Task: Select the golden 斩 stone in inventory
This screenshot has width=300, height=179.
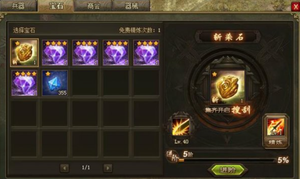Action: coord(24,53)
